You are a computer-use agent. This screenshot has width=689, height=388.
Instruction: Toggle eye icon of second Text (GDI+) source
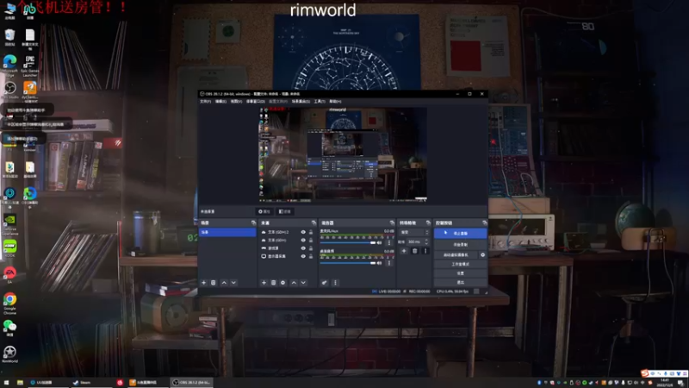(x=303, y=241)
